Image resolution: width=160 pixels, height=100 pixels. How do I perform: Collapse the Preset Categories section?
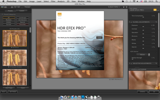pyautogui.click(x=2, y=14)
